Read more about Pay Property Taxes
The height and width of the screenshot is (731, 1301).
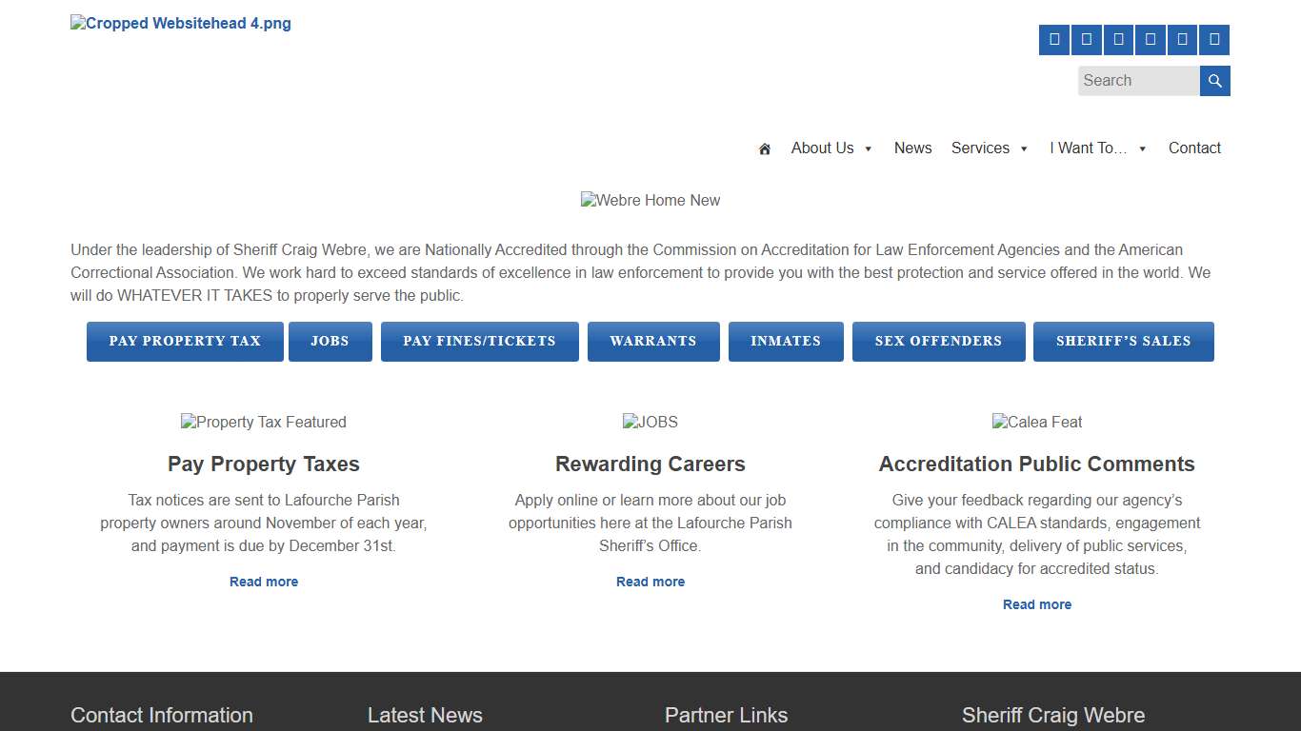[264, 582]
